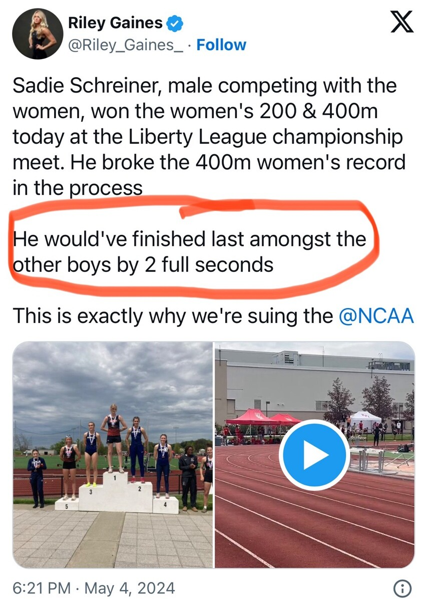Click the 6:21 PM May 4, 2024 timestamp

point(94,587)
